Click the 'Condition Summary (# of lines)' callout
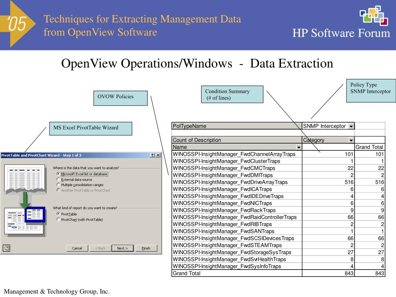The image size is (396, 297). point(232,94)
